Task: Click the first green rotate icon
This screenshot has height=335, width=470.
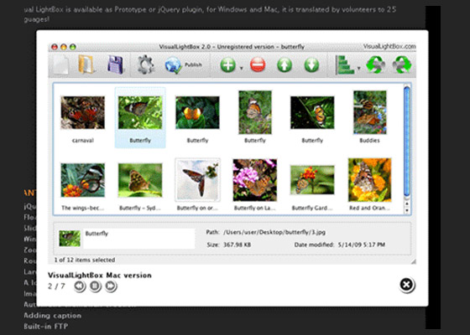Action: (x=376, y=64)
